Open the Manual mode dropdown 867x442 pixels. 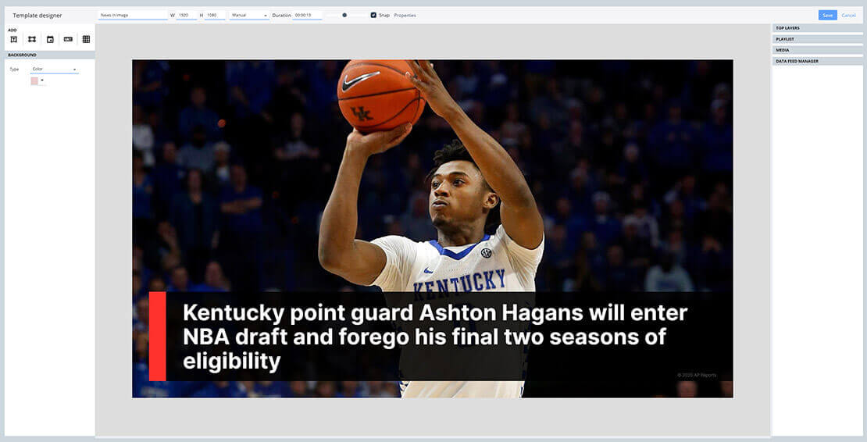click(x=249, y=16)
